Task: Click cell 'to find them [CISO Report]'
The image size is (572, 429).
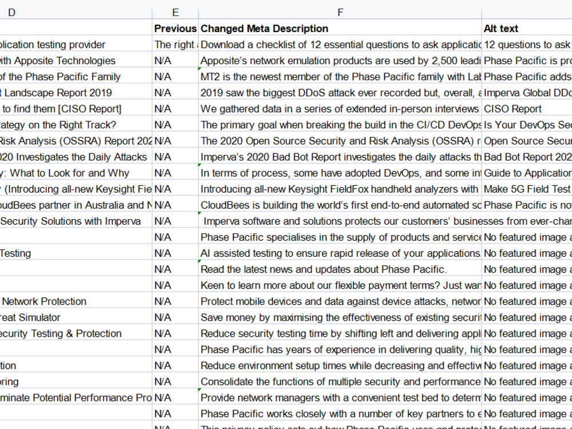Action: tap(76, 109)
